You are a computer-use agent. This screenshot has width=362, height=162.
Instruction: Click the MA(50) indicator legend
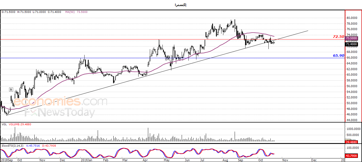pos(76,12)
